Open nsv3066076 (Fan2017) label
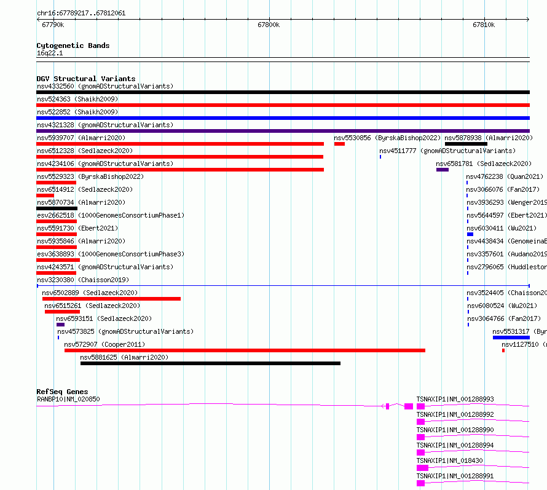Viewport: 547px width, 490px height. click(x=503, y=189)
